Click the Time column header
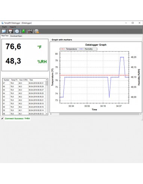Screen dimensions: 143x184 (x=37, y=80)
